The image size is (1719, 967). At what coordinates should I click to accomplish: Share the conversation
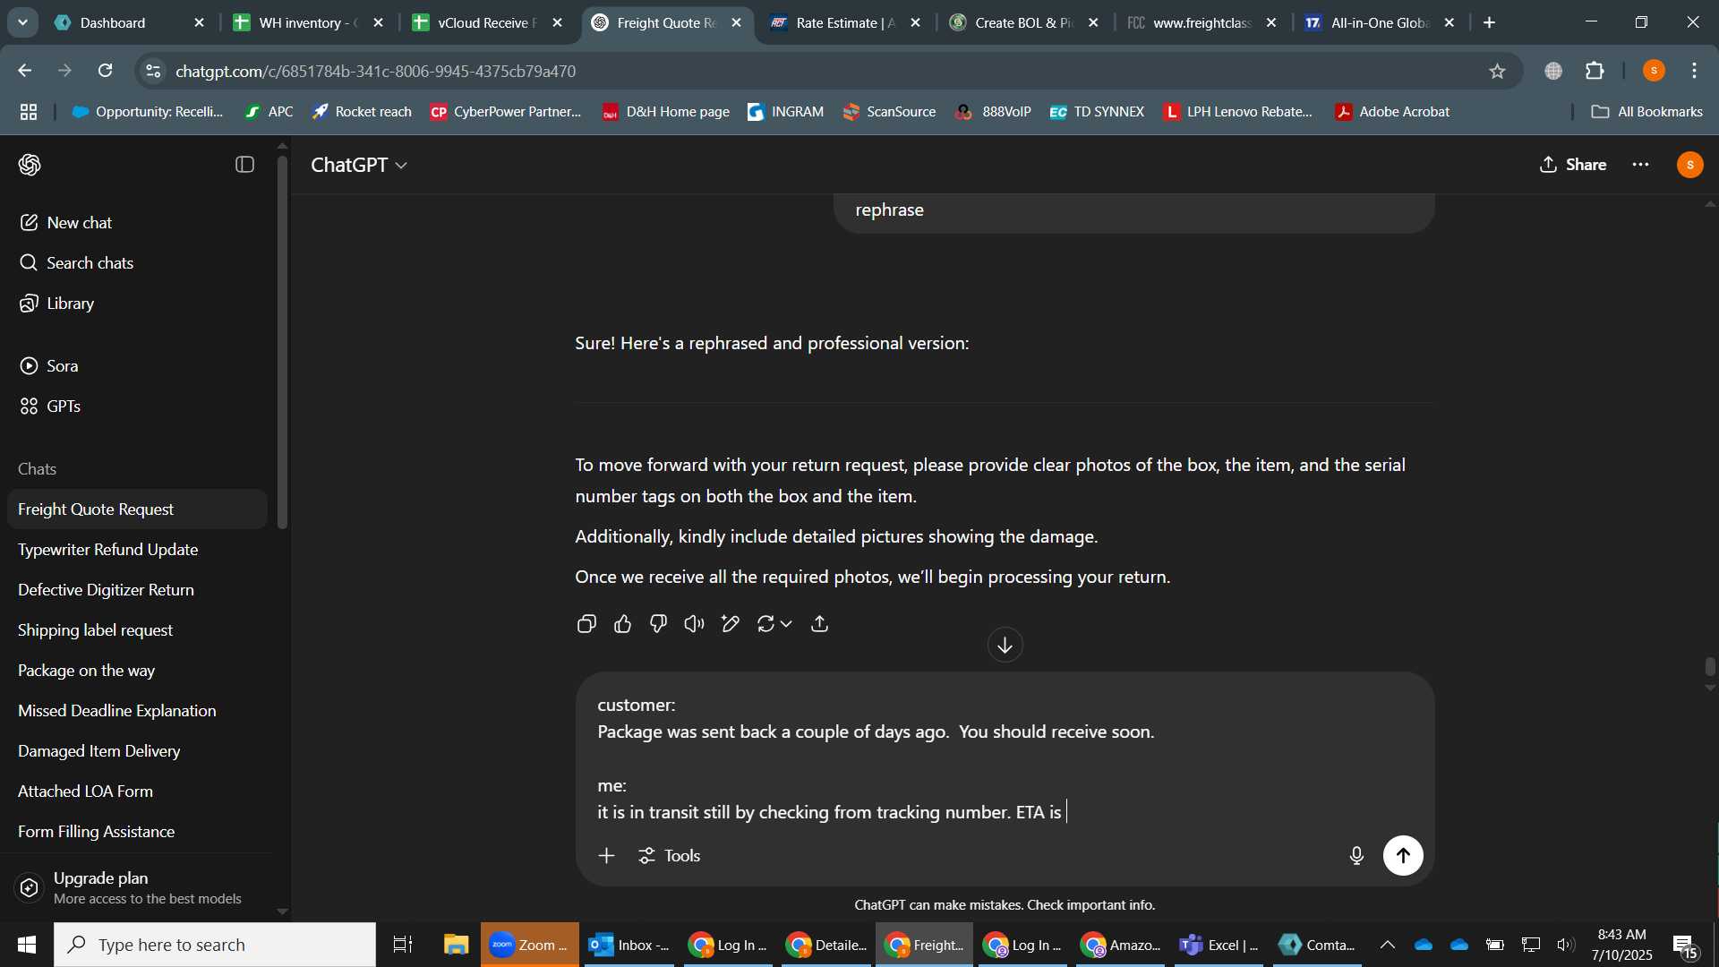pyautogui.click(x=1573, y=165)
